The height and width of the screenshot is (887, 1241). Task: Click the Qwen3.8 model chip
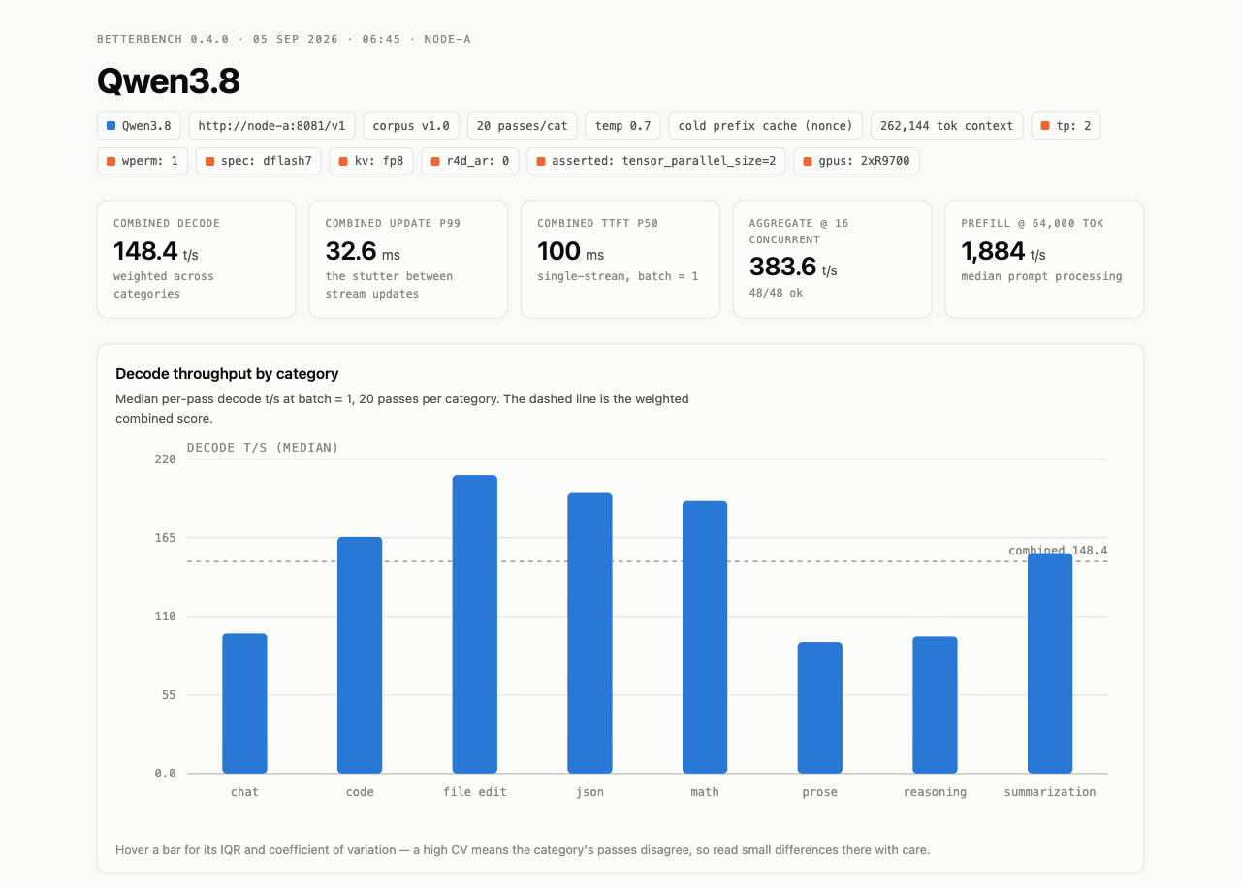139,126
